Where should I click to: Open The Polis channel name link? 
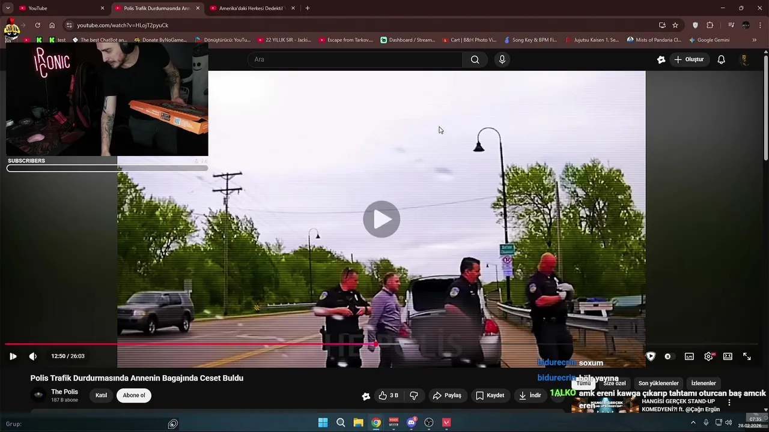(x=64, y=392)
